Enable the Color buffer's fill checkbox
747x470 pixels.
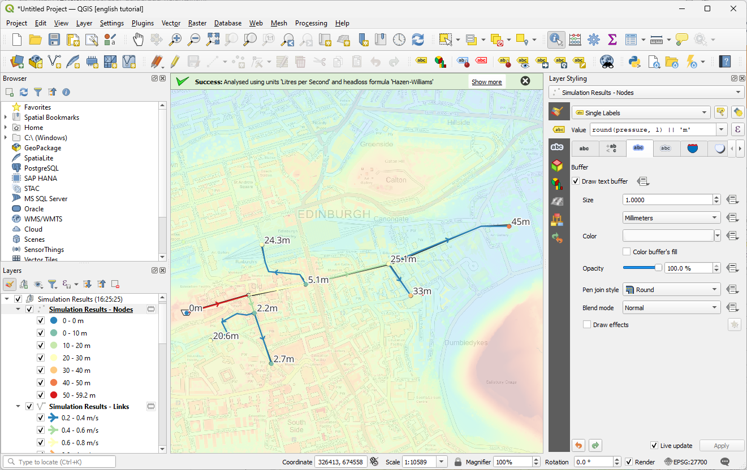(x=627, y=252)
